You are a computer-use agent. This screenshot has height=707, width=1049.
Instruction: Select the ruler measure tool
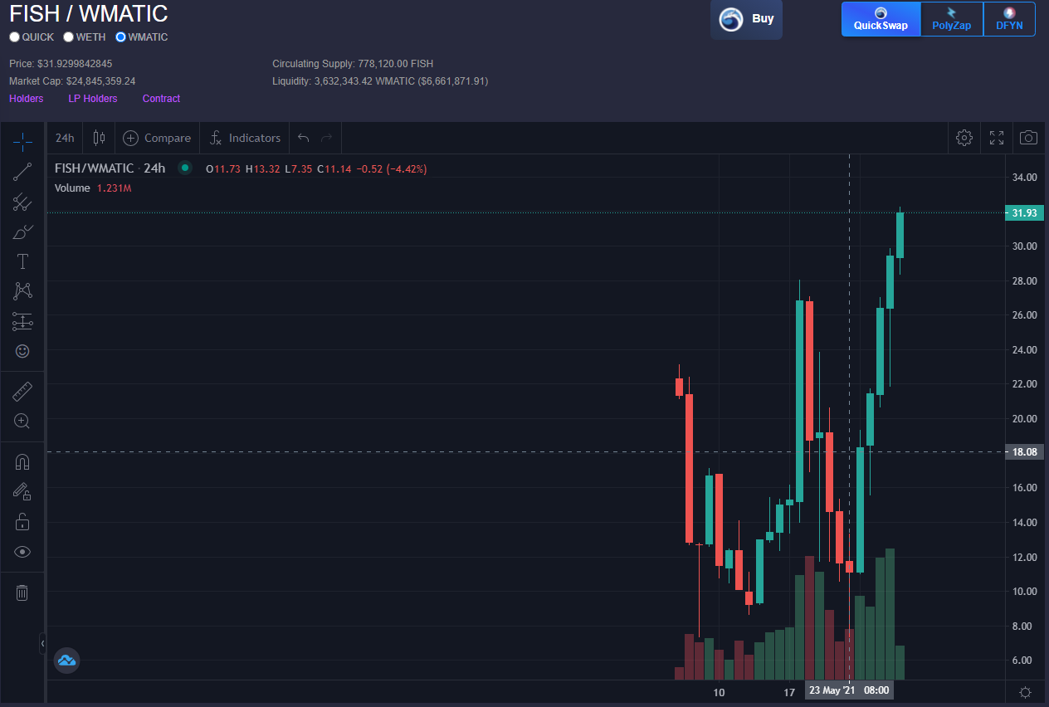tap(22, 391)
